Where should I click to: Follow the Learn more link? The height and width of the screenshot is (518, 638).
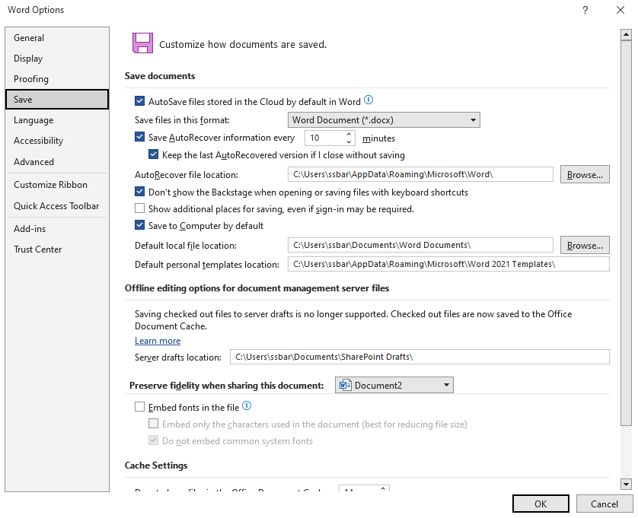tap(158, 341)
